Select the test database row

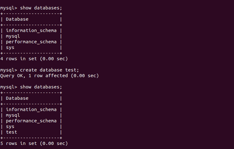coord(12,132)
